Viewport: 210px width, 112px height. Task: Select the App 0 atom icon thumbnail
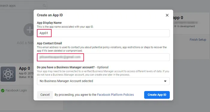click(8, 74)
